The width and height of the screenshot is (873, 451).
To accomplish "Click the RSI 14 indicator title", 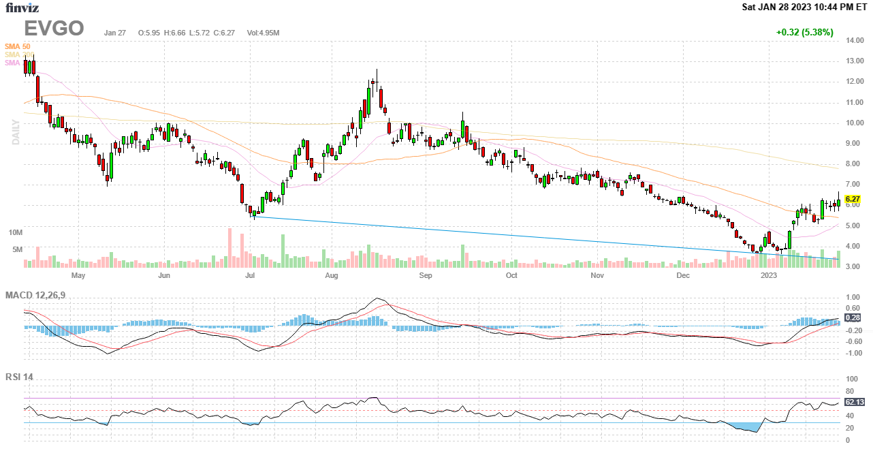I will tap(19, 377).
